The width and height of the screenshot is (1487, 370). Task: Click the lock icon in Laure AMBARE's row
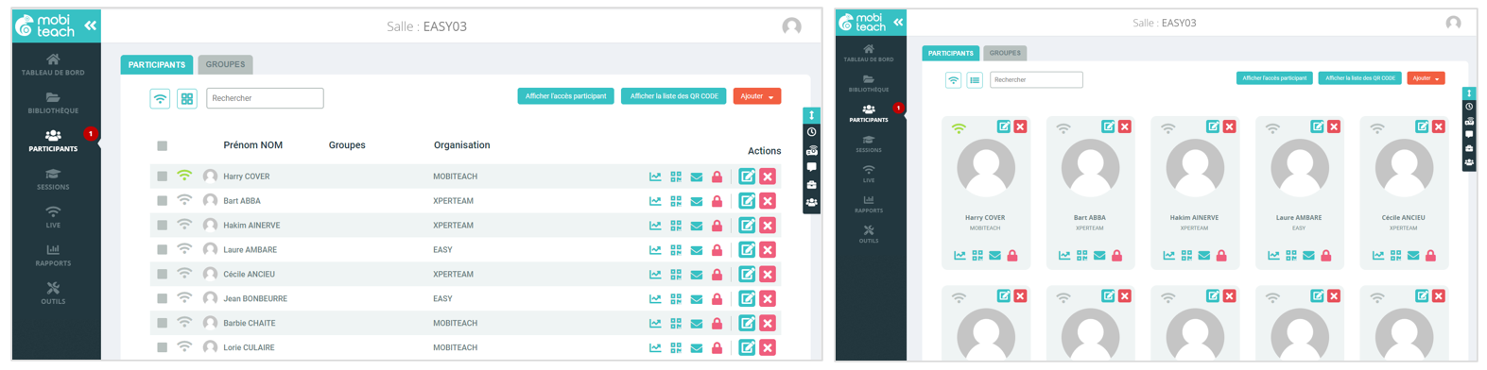pyautogui.click(x=717, y=250)
